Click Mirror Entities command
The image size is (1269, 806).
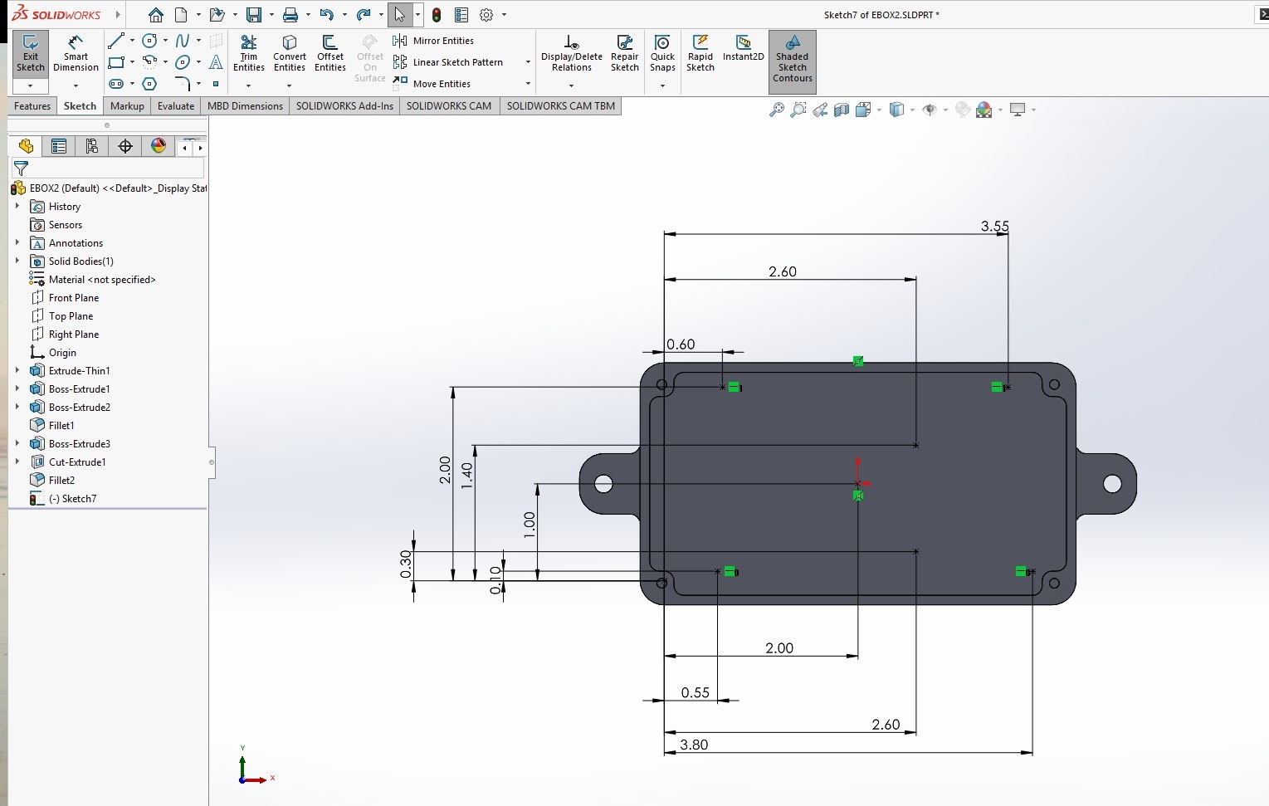click(x=442, y=41)
